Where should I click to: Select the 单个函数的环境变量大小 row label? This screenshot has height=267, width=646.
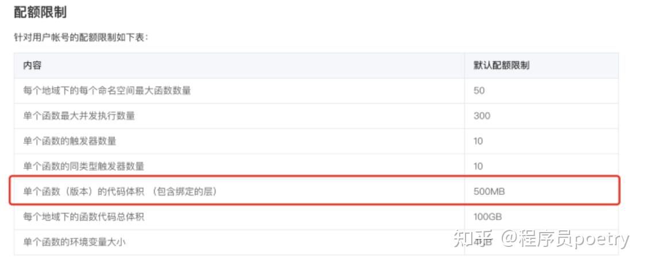tap(74, 242)
